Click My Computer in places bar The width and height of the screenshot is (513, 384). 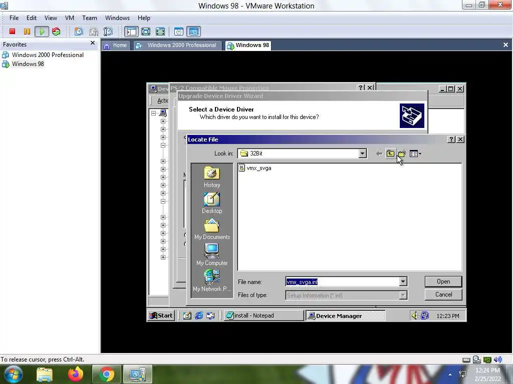(x=212, y=255)
